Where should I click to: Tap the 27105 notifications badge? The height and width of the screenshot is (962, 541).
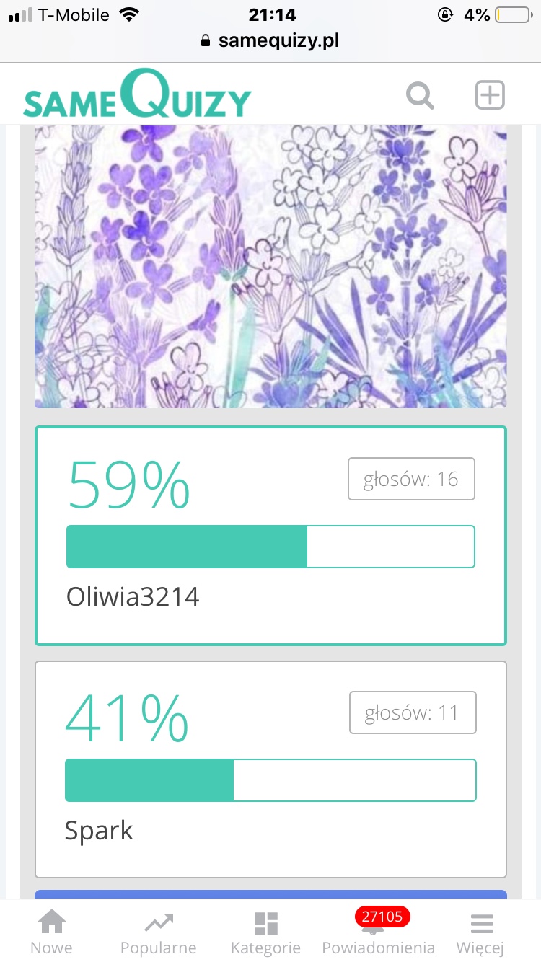(382, 916)
